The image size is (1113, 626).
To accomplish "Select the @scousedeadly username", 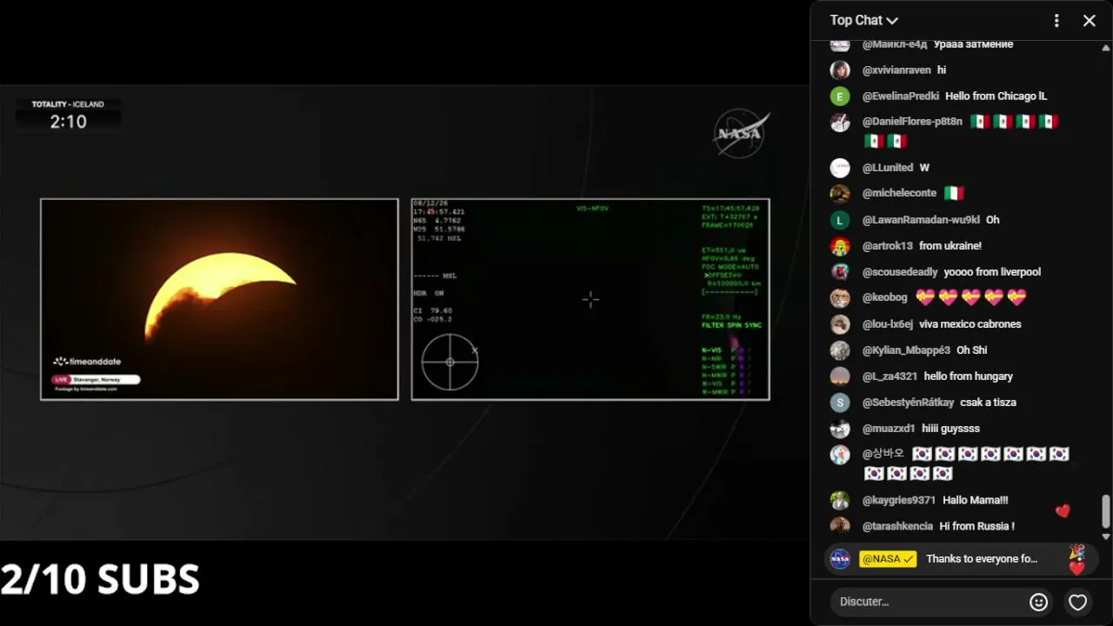I will tap(900, 272).
